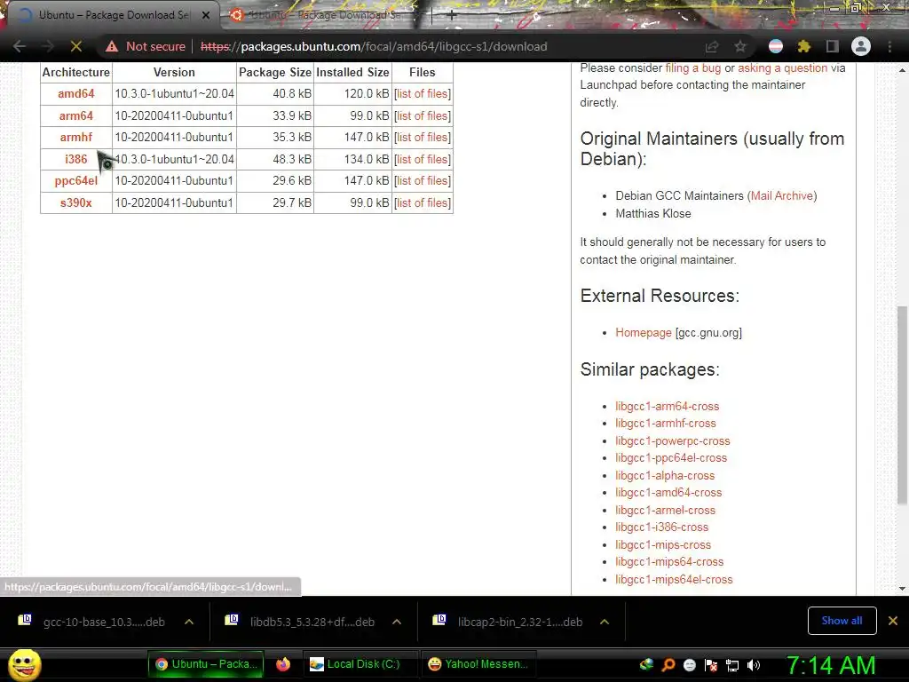Viewport: 909px width, 682px height.
Task: Click the scrollbar up arrow
Action: click(x=902, y=69)
